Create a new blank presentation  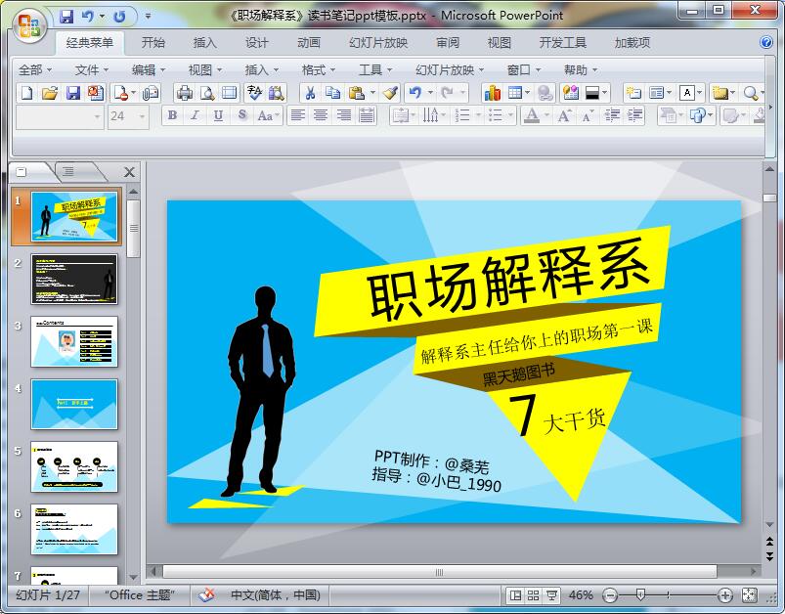click(27, 93)
